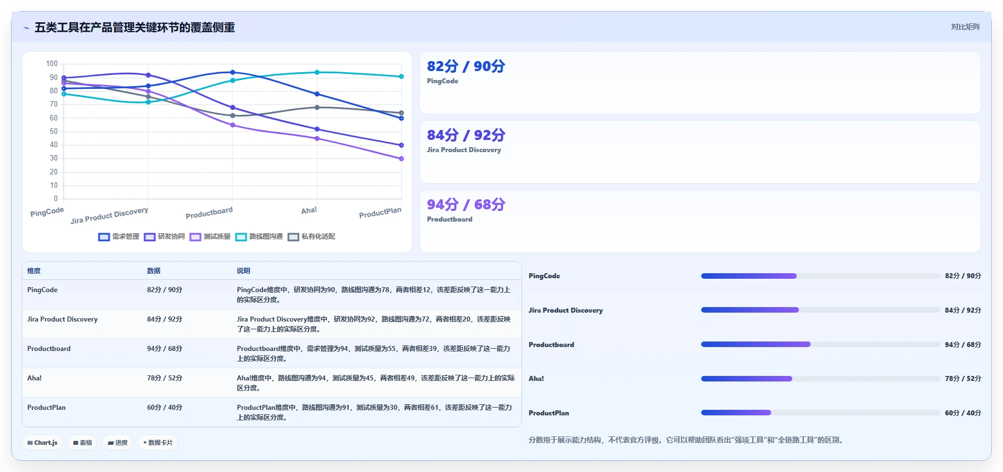Toggle the 私有化适配 legend series
The image size is (1003, 472).
[x=311, y=237]
